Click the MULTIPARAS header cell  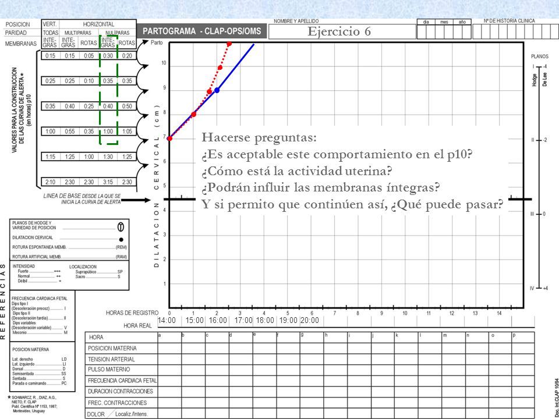tap(77, 33)
